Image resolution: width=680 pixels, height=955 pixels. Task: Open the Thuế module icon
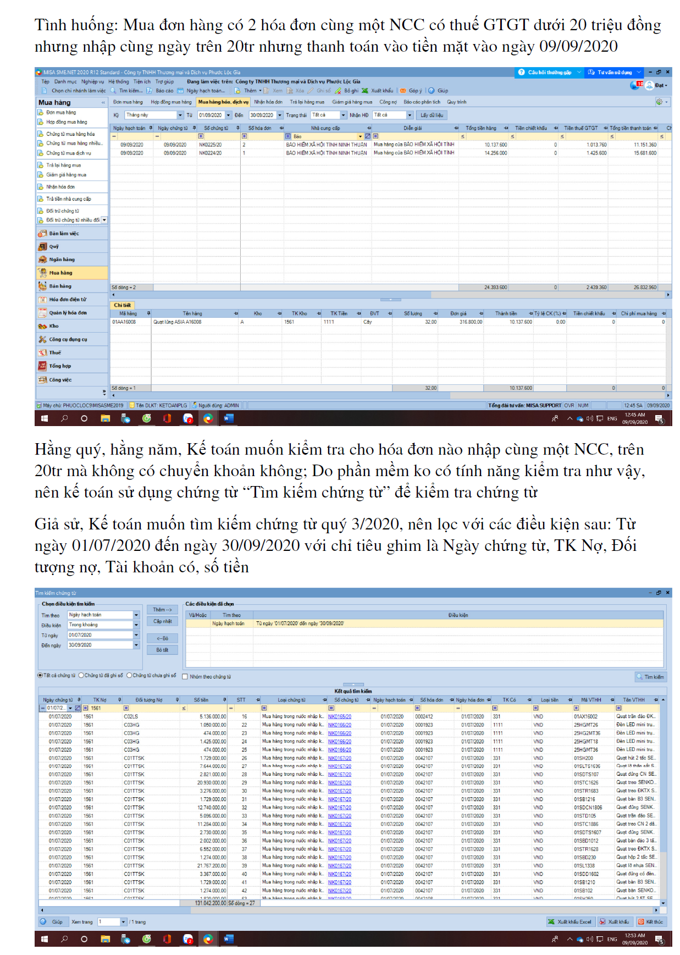(x=42, y=352)
